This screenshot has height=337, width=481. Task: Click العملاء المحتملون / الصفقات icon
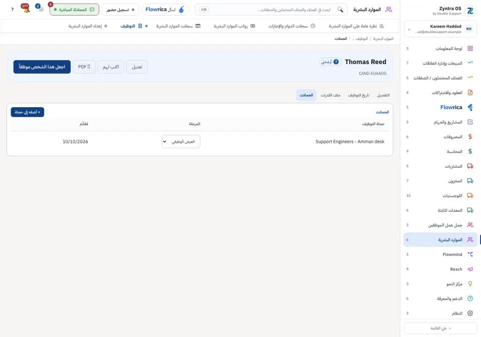pyautogui.click(x=470, y=78)
